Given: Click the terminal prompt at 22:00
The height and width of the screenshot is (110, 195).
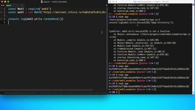Looking at the screenshot, I should pos(114,92).
